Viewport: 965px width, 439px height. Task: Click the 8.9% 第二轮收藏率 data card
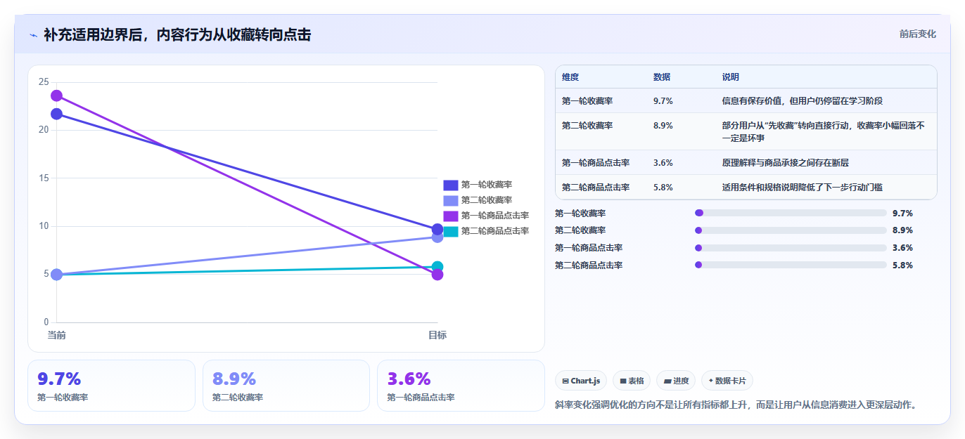click(x=286, y=386)
